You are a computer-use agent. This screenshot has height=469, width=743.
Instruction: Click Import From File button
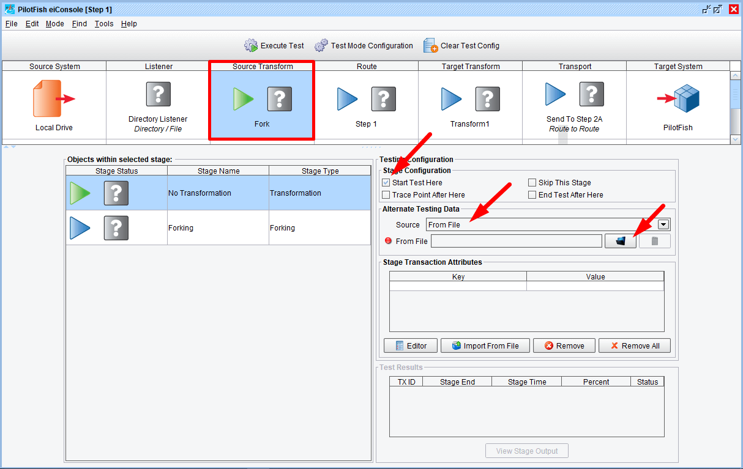[x=485, y=345]
